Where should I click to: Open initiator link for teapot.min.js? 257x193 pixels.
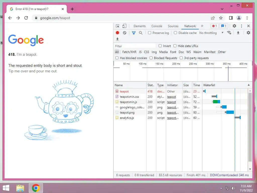point(171,102)
